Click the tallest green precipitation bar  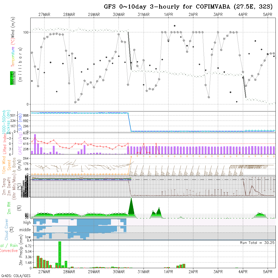(60, 254)
